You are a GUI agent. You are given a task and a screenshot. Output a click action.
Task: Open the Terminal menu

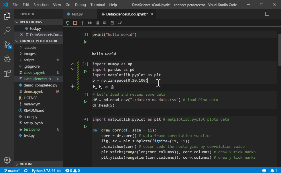point(97,5)
